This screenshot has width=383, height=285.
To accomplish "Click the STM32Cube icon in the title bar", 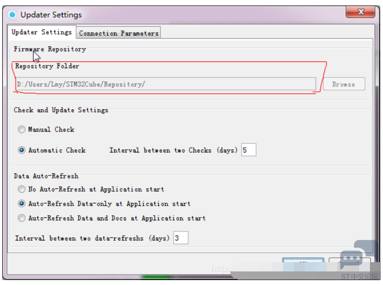I will [12, 15].
